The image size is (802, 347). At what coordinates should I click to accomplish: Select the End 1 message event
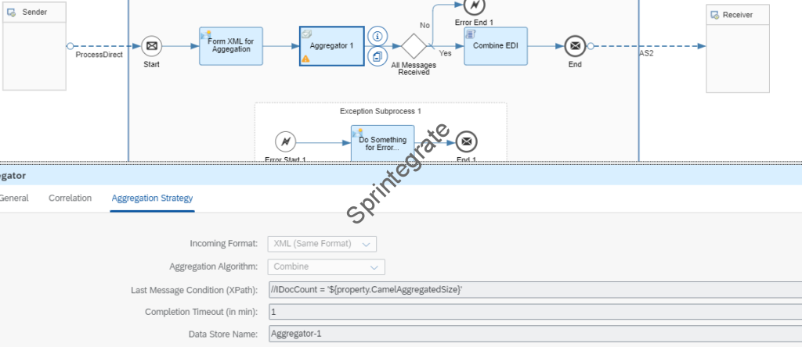[x=467, y=142]
